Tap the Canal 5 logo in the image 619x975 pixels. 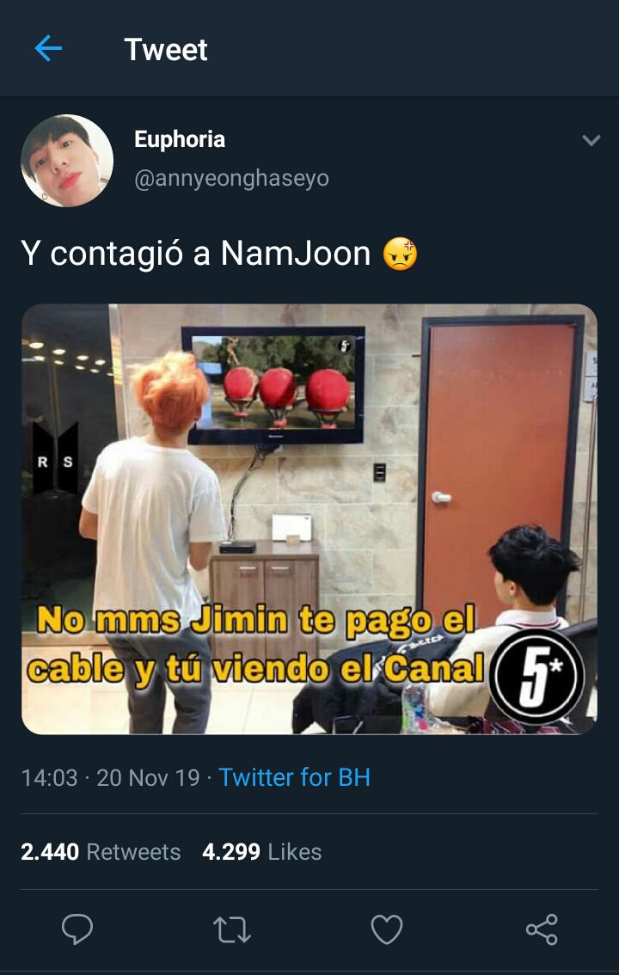537,676
